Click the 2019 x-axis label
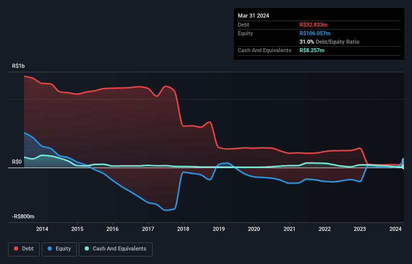The image size is (412, 264). [x=219, y=229]
